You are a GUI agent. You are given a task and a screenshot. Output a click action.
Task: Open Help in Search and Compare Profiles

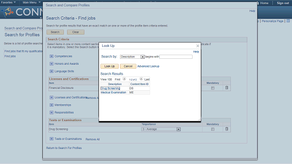tap(252, 11)
